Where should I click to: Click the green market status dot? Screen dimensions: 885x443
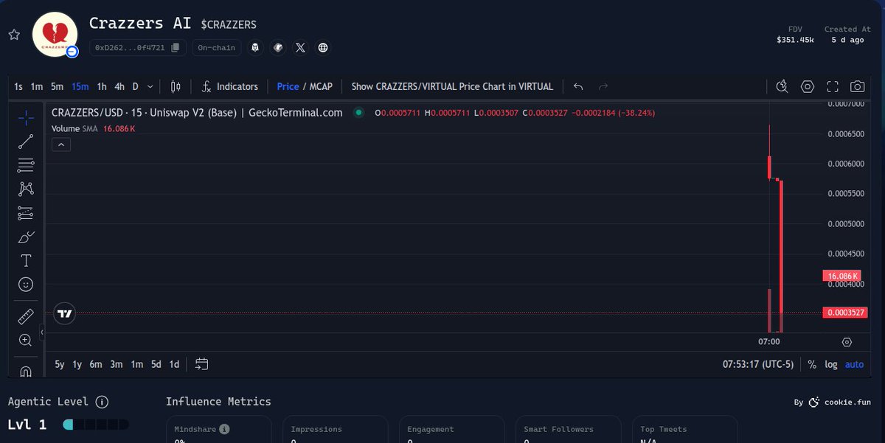(x=358, y=113)
